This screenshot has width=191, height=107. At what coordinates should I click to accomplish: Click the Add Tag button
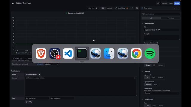tap(29, 102)
